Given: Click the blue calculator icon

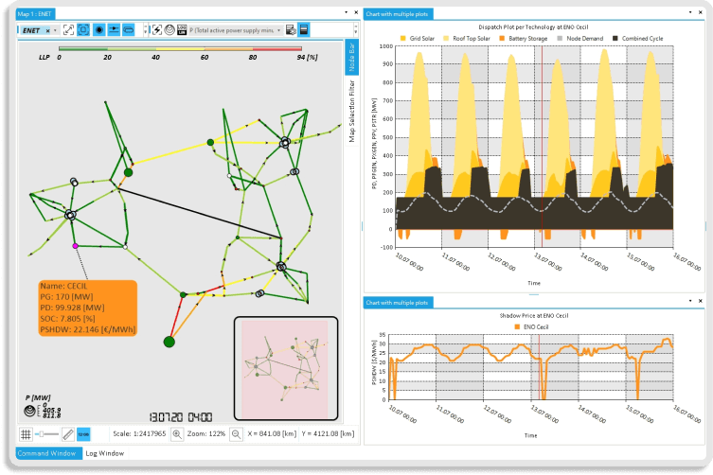Looking at the screenshot, I should [x=304, y=30].
